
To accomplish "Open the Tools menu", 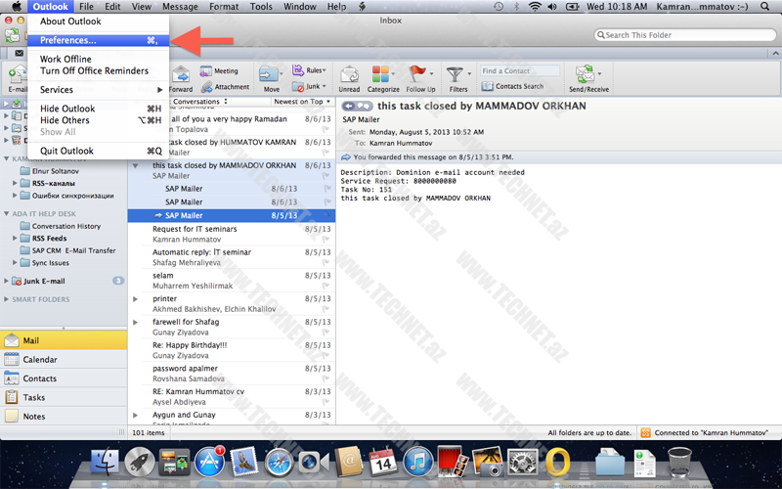I will pyautogui.click(x=261, y=7).
